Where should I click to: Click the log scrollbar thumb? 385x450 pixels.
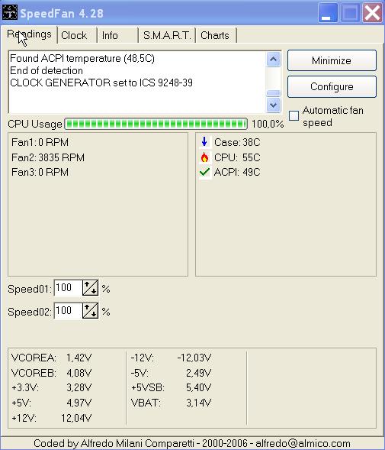273,93
